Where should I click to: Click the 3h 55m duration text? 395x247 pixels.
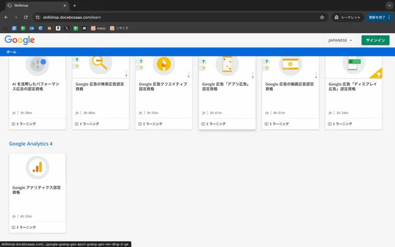tap(152, 113)
